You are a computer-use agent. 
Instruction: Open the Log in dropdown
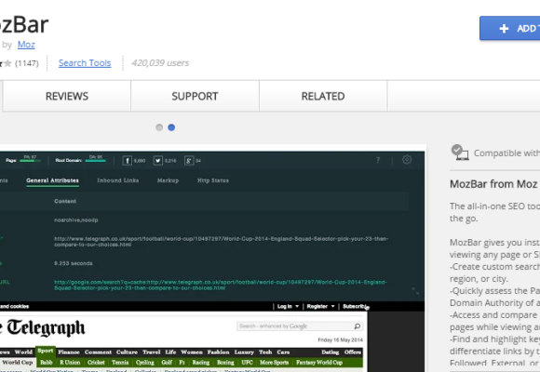[x=288, y=306]
